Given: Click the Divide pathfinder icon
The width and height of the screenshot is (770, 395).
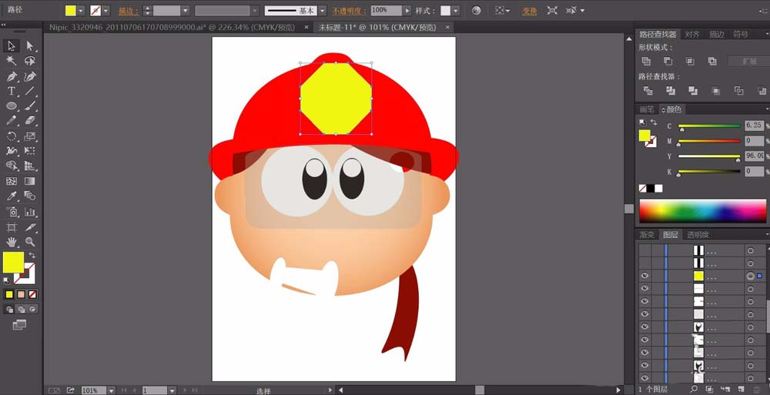Looking at the screenshot, I should 648,91.
